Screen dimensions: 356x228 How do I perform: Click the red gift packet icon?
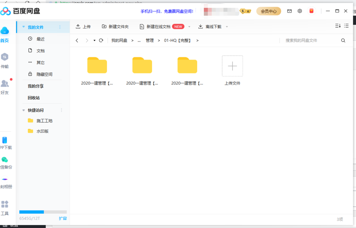click(311, 11)
